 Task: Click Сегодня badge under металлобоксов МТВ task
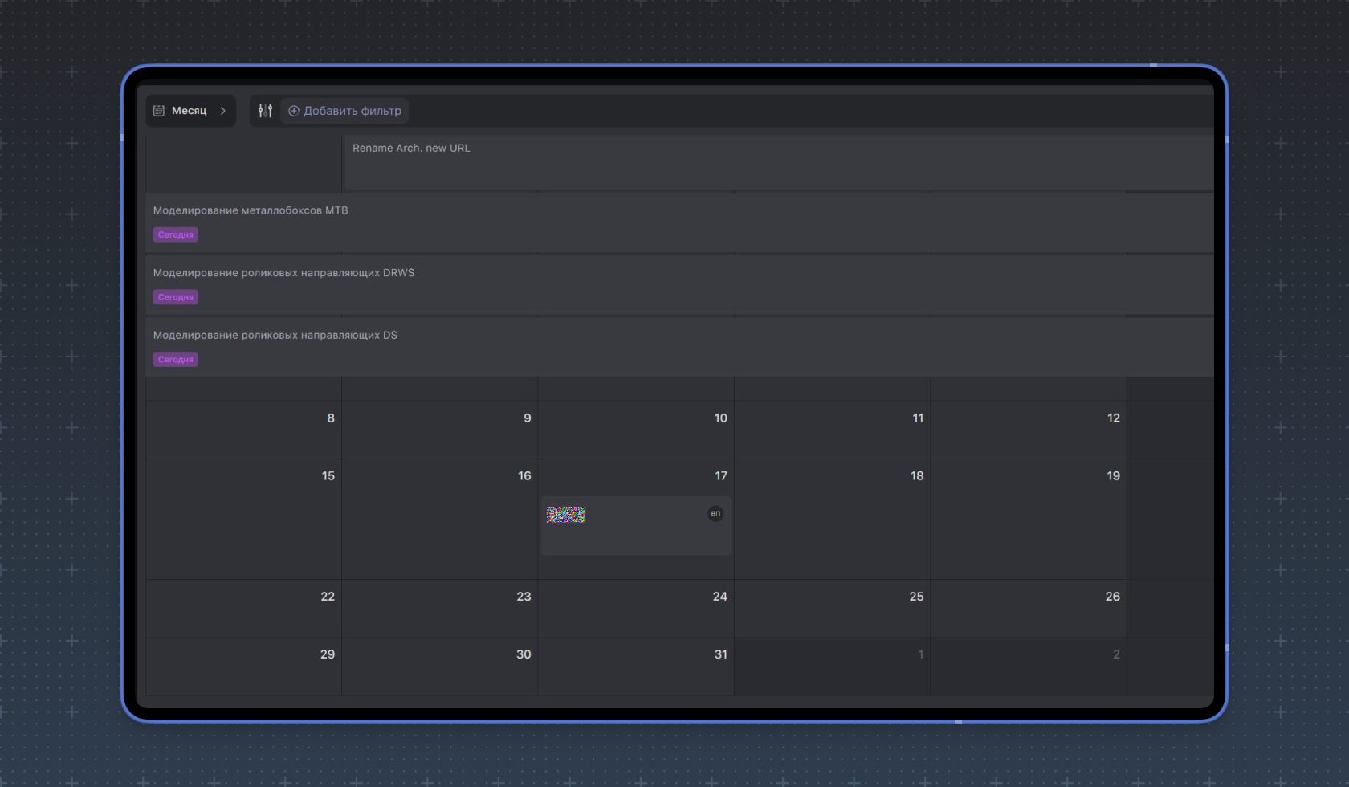tap(175, 235)
